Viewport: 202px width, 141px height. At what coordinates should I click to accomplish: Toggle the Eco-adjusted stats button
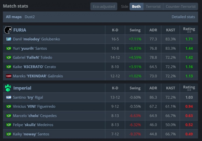(104, 6)
